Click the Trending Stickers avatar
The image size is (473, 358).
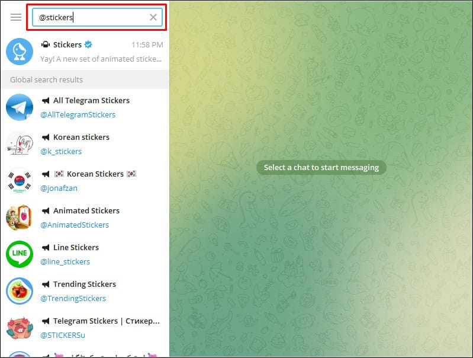coord(20,291)
